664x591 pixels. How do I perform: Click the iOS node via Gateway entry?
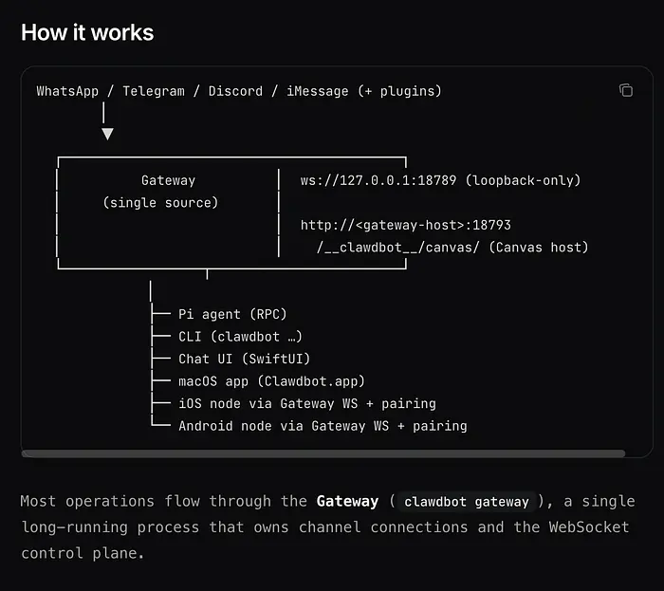click(x=306, y=403)
